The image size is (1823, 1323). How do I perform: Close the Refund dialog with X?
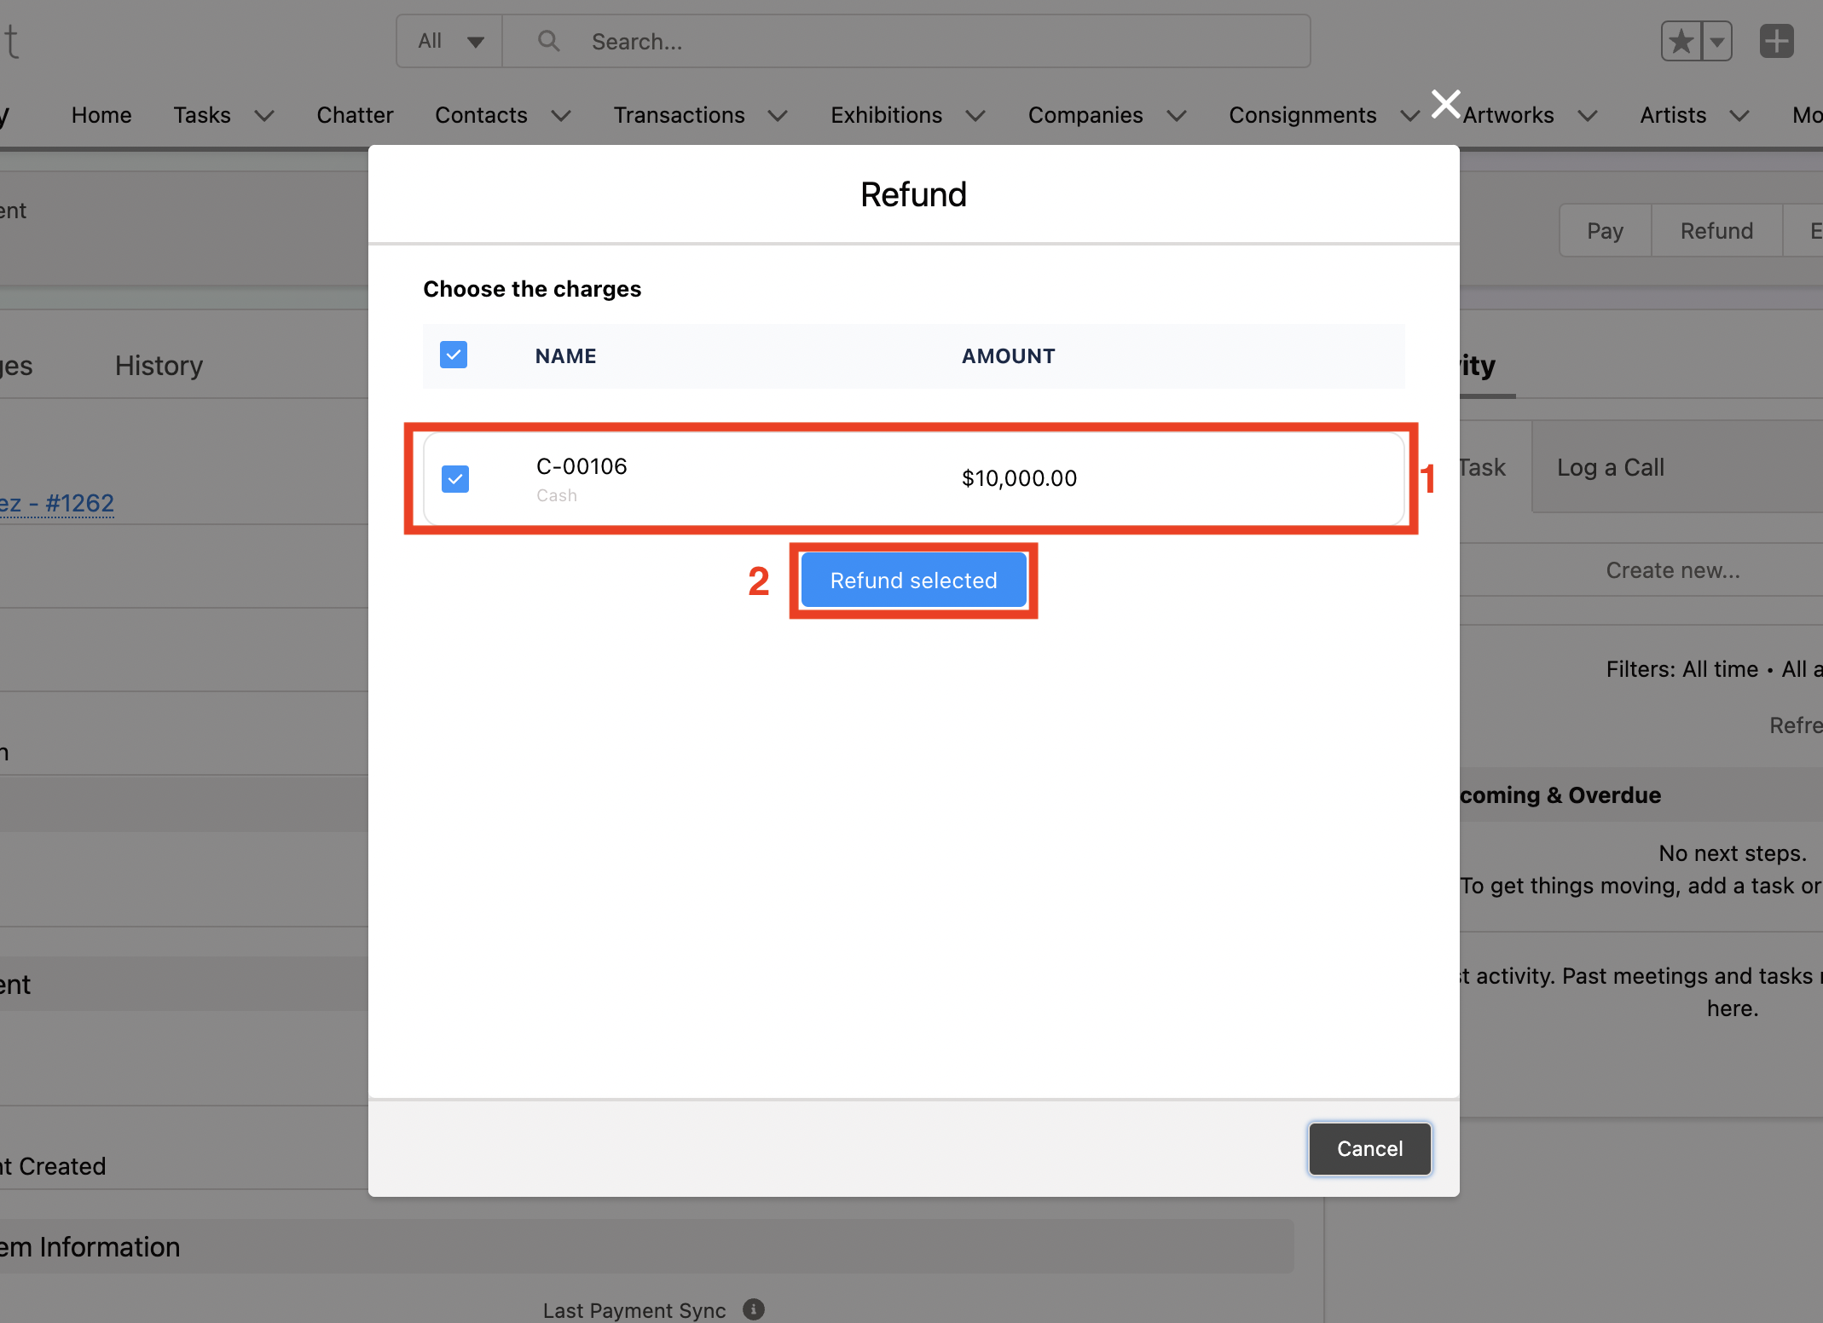[x=1445, y=104]
